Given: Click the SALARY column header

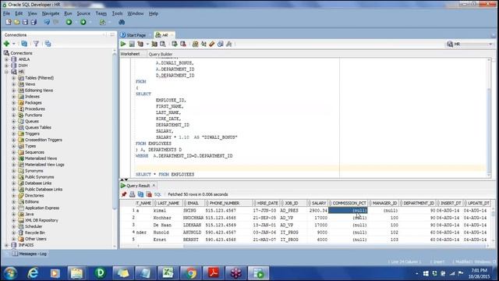Looking at the screenshot, I should click(x=317, y=203).
